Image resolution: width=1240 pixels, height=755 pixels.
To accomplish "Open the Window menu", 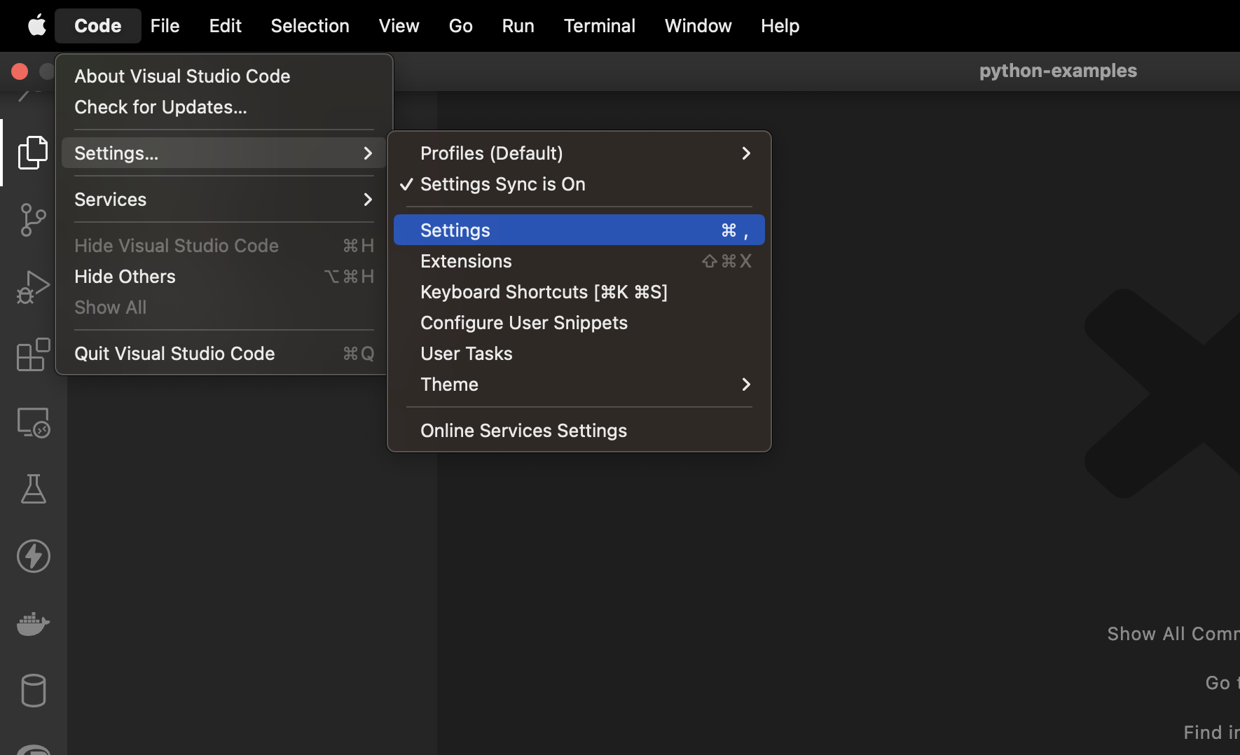I will pos(698,26).
